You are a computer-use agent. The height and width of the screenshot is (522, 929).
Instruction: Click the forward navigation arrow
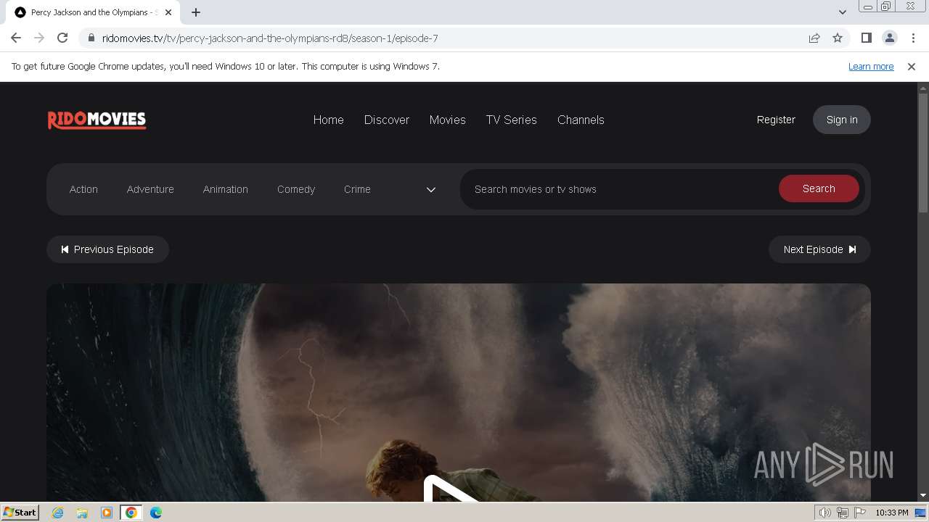click(x=39, y=38)
